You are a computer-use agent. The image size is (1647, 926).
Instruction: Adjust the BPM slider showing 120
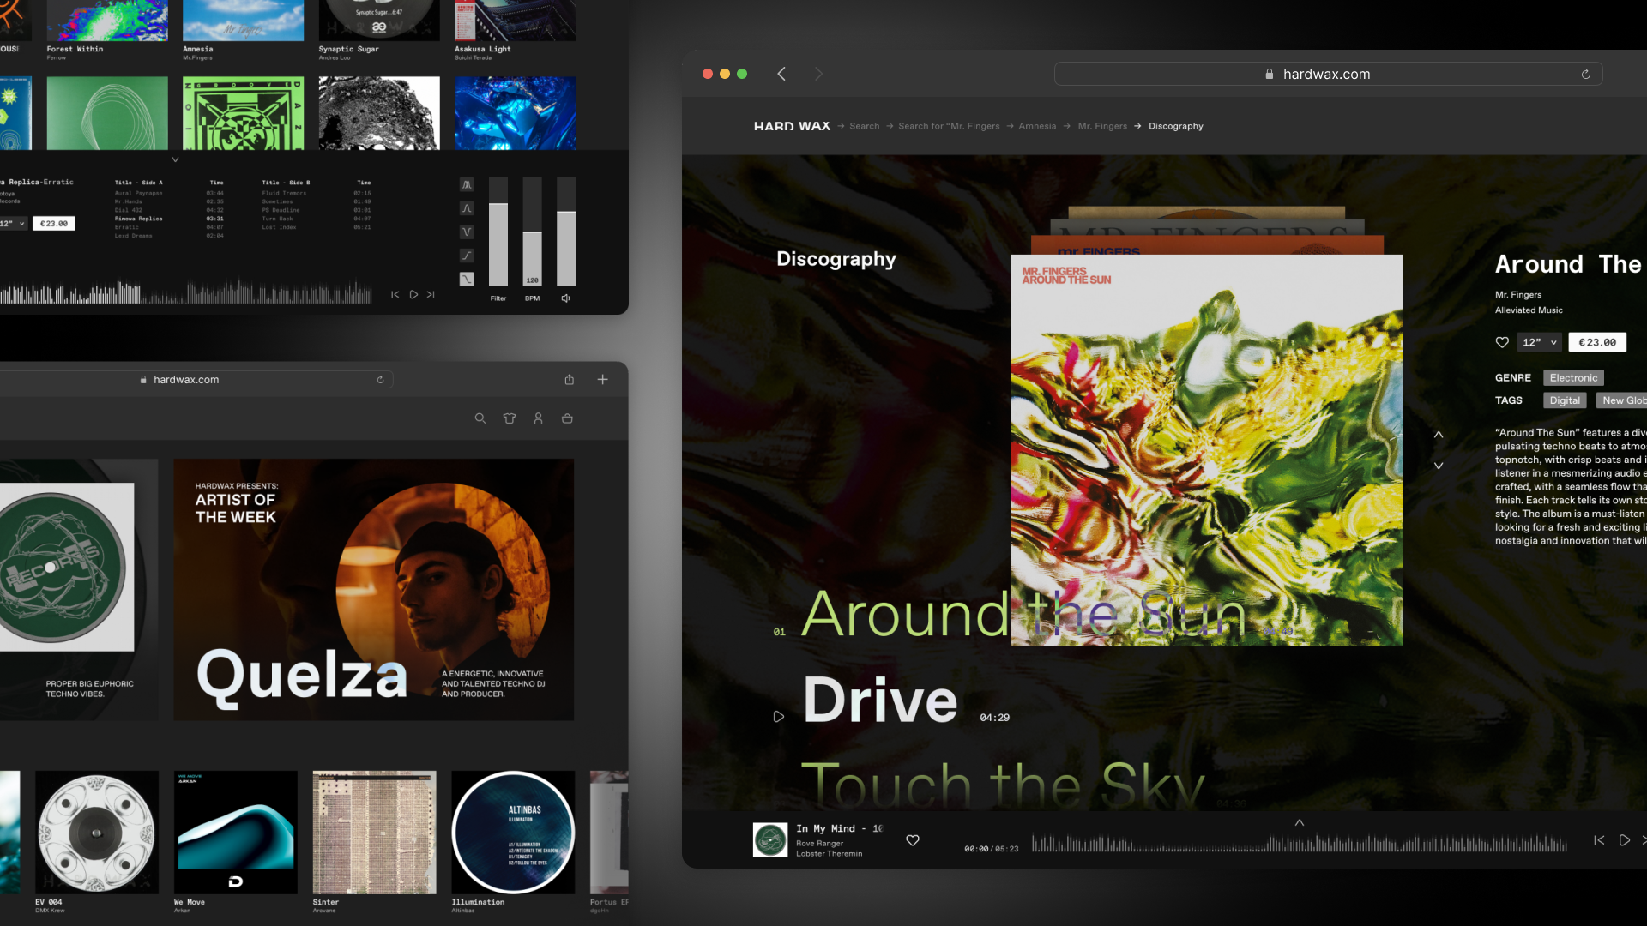(532, 231)
